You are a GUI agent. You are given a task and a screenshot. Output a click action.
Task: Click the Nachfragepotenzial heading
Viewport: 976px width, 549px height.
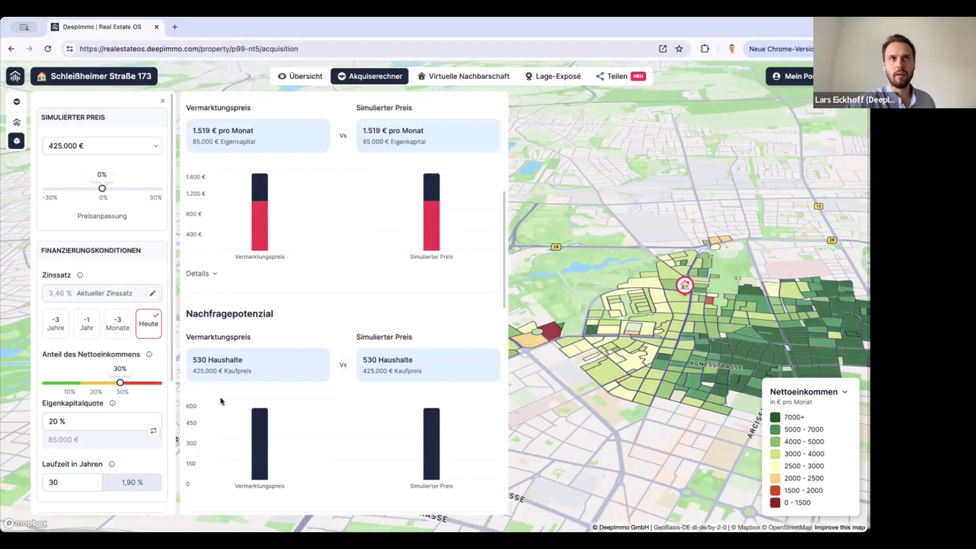(229, 314)
